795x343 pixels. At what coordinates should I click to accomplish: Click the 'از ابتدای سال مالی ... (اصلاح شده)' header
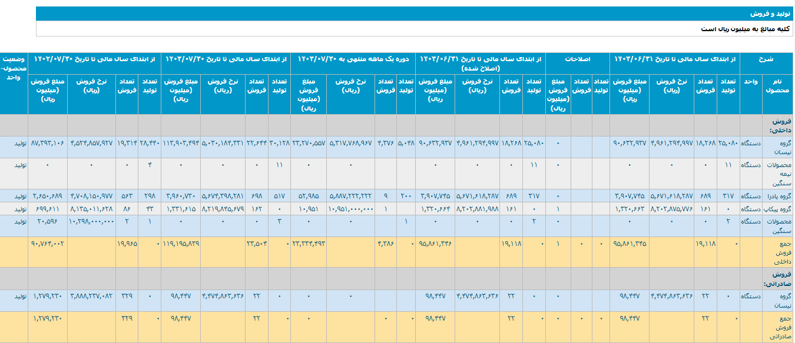point(480,64)
